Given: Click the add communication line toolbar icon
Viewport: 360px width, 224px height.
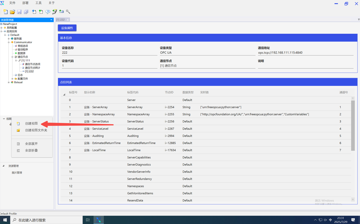Looking at the screenshot, I should 55,12.
